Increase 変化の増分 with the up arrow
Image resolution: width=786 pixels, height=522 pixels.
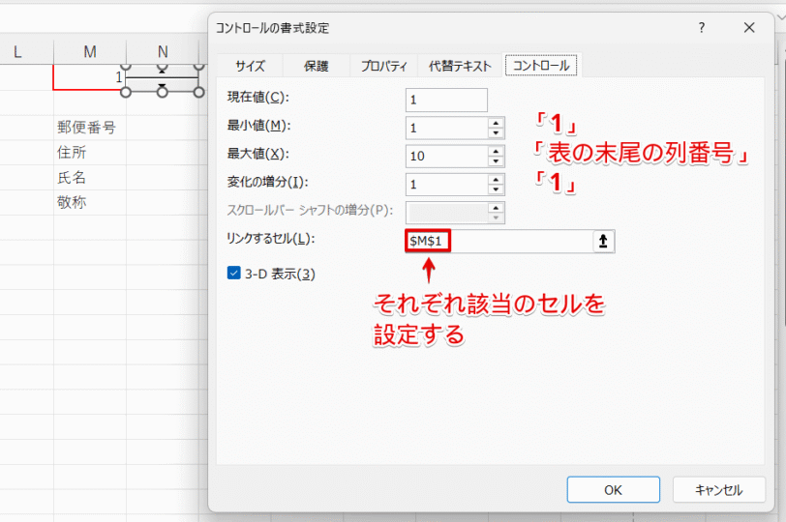496,180
